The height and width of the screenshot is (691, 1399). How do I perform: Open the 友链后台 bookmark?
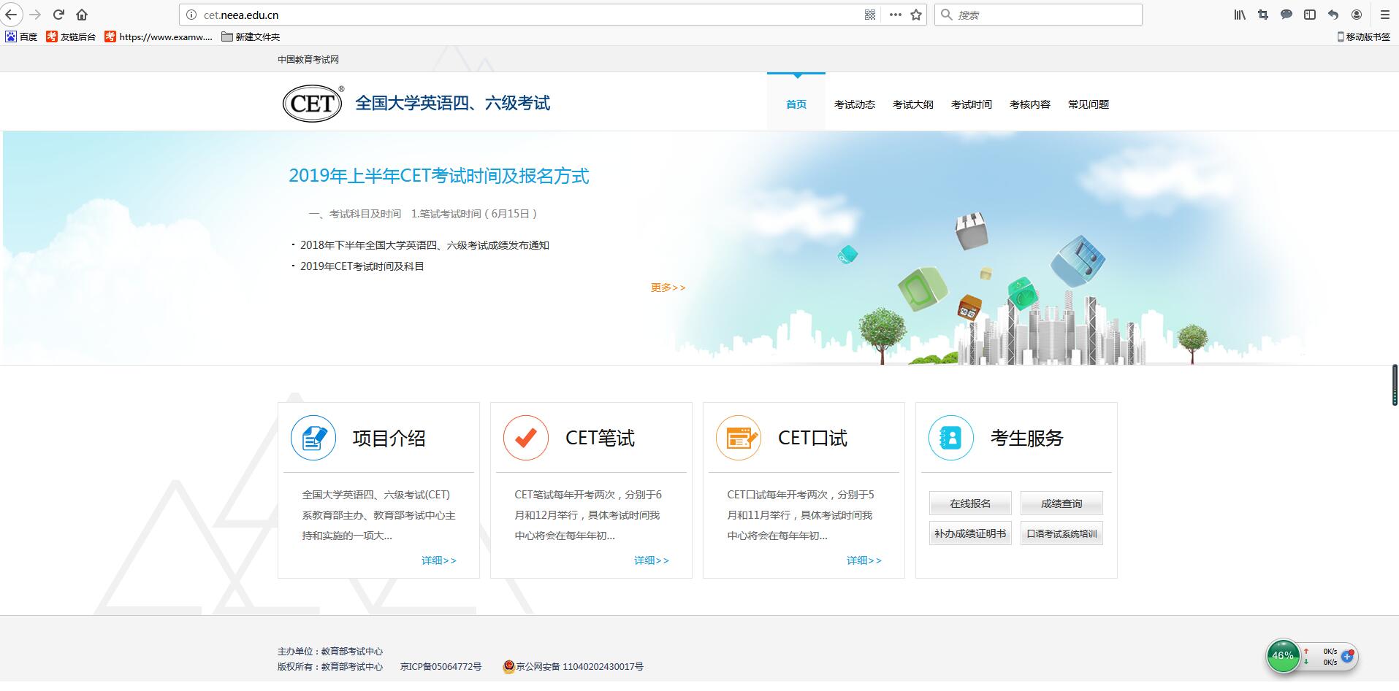(x=71, y=36)
